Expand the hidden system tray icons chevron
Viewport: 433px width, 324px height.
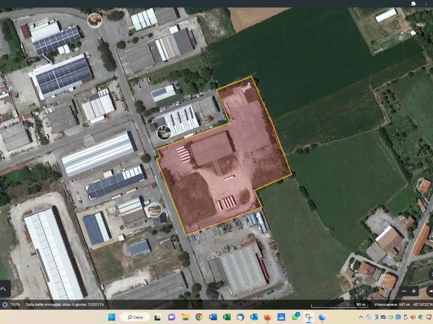coord(361,317)
